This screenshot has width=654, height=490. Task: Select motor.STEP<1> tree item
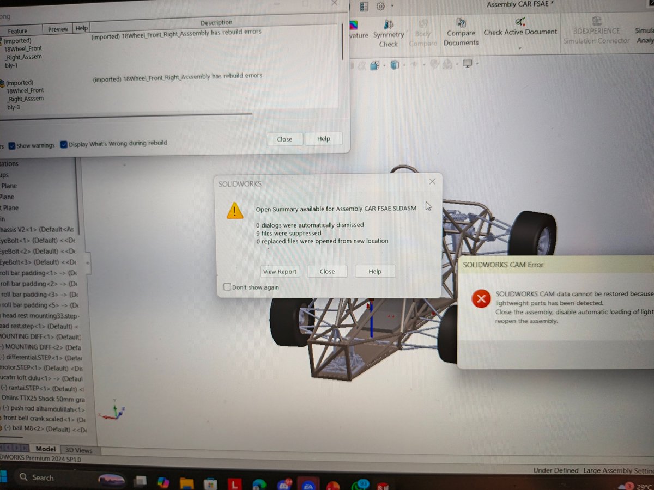point(41,368)
